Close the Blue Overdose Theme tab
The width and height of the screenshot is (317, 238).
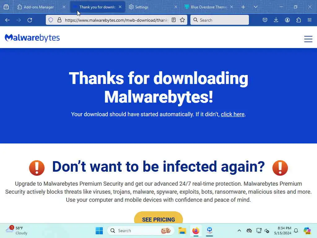tap(232, 7)
